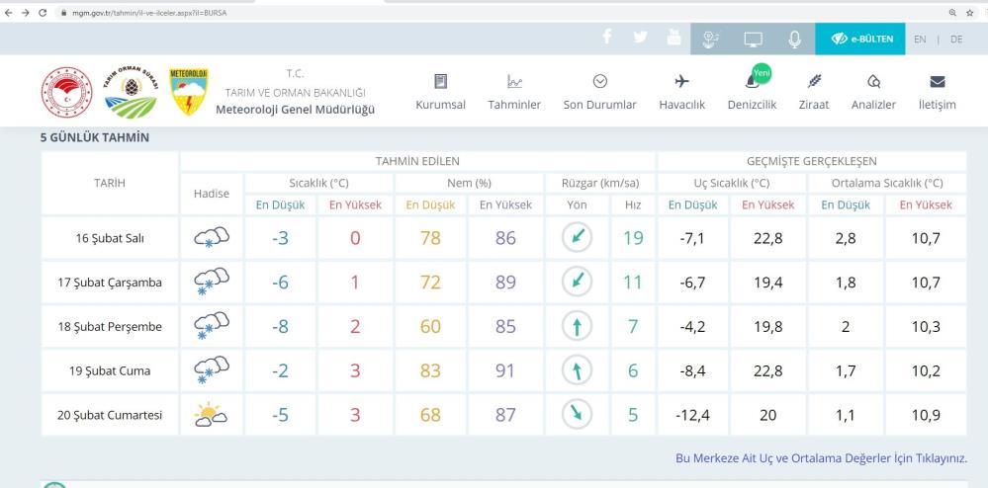Click the browser reload page icon
The height and width of the screenshot is (488, 988).
43,11
